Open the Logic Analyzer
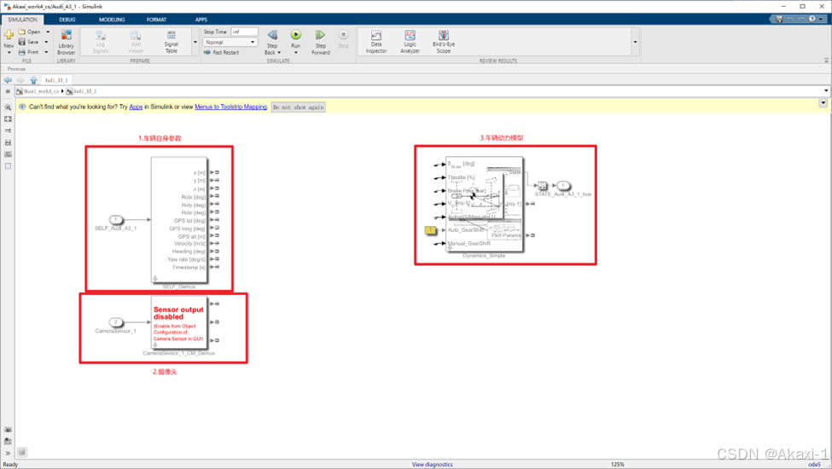Image resolution: width=832 pixels, height=469 pixels. click(410, 42)
